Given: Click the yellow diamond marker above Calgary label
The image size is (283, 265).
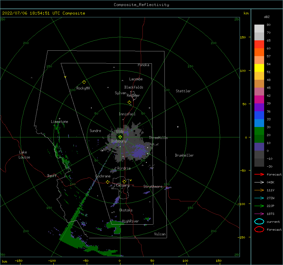Looking at the screenshot, I should click(124, 181).
